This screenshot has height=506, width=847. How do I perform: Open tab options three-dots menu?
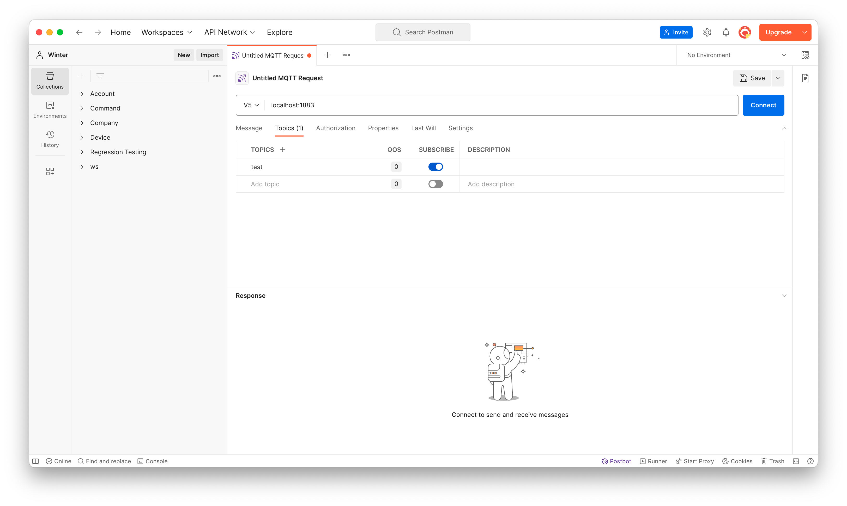pyautogui.click(x=346, y=55)
